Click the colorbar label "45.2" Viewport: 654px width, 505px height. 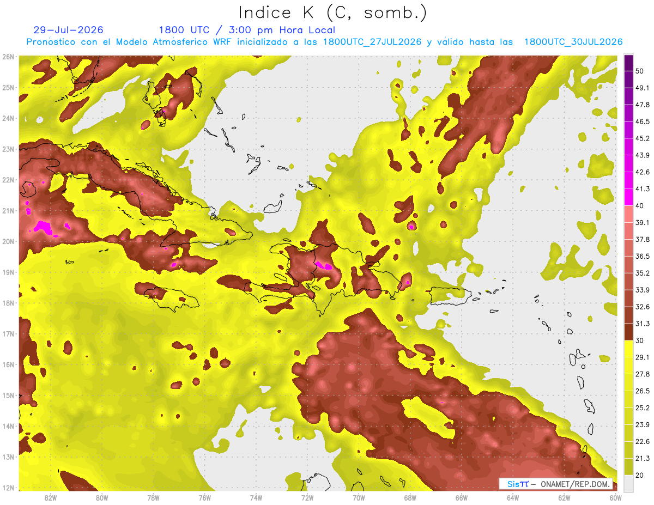click(642, 138)
